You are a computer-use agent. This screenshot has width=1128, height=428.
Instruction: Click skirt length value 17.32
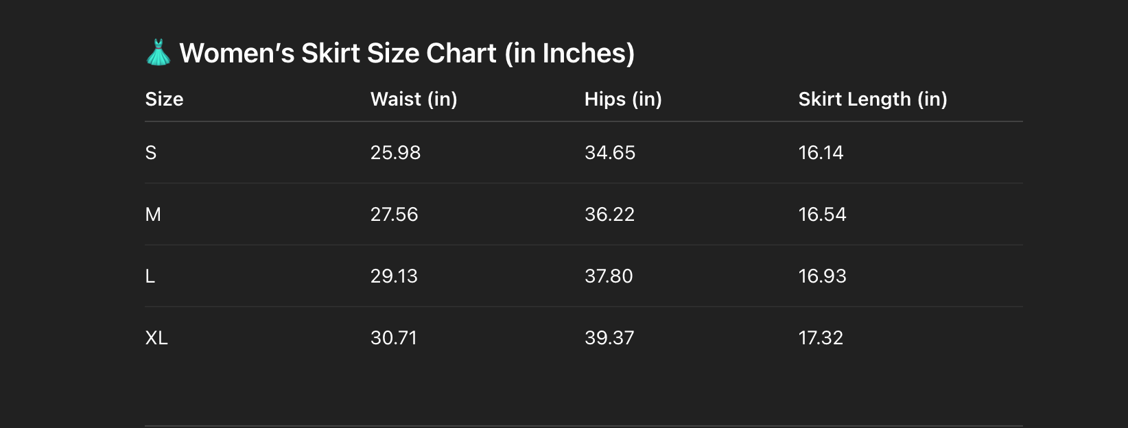tap(821, 338)
